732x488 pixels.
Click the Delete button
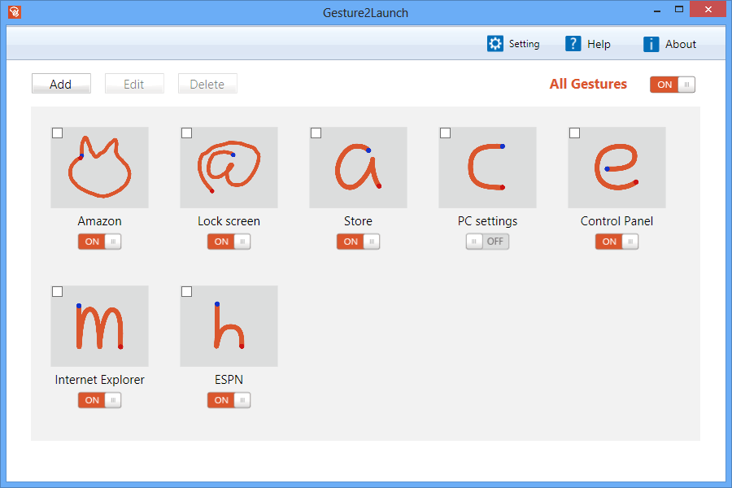coord(207,84)
